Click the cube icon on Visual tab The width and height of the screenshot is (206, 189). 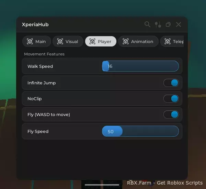[x=60, y=41]
